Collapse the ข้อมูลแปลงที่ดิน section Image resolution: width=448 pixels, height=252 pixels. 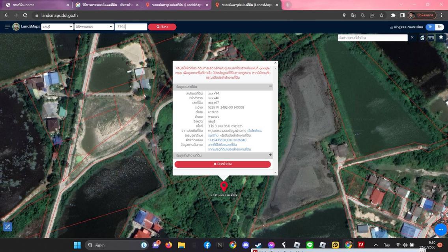(x=270, y=86)
